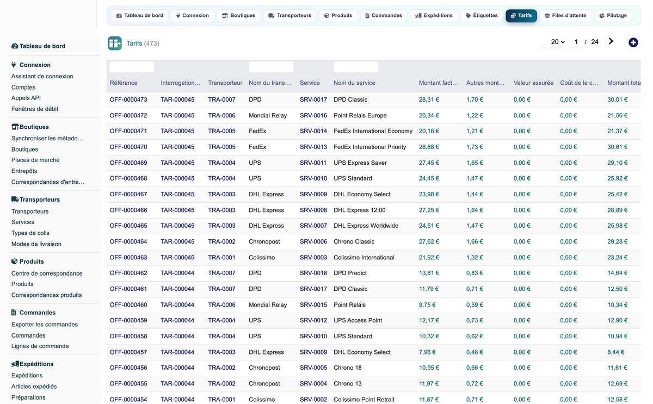
Task: Add a new tarif with plus icon
Action: coord(633,42)
